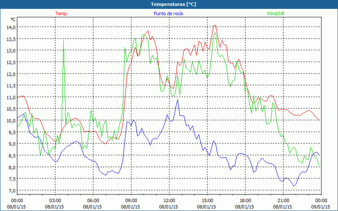
Task: Select the 03:00 time axis label
Action: [x=55, y=200]
